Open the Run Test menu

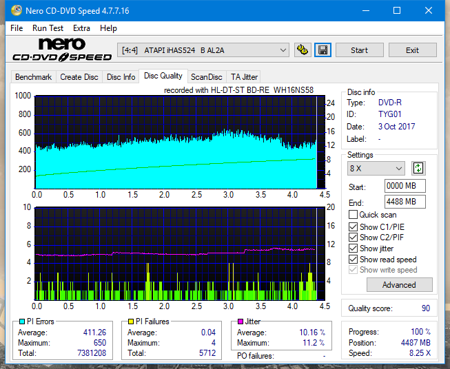pyautogui.click(x=48, y=28)
